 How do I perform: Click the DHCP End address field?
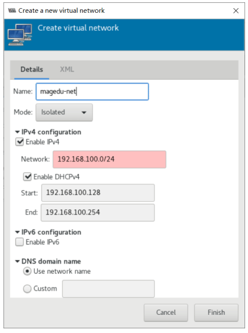click(97, 212)
